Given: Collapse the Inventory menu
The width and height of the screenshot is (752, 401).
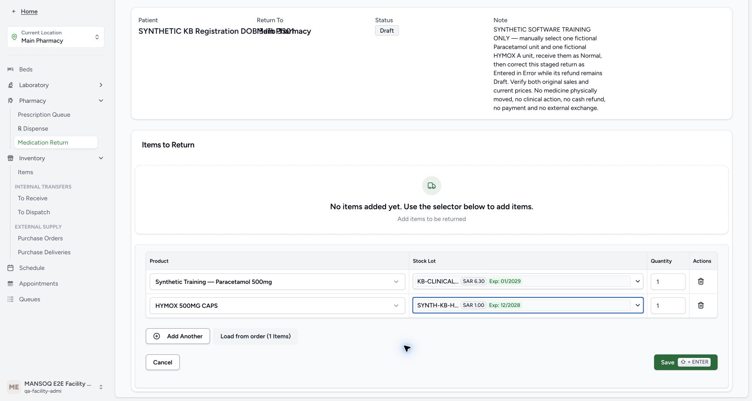Looking at the screenshot, I should [x=101, y=158].
